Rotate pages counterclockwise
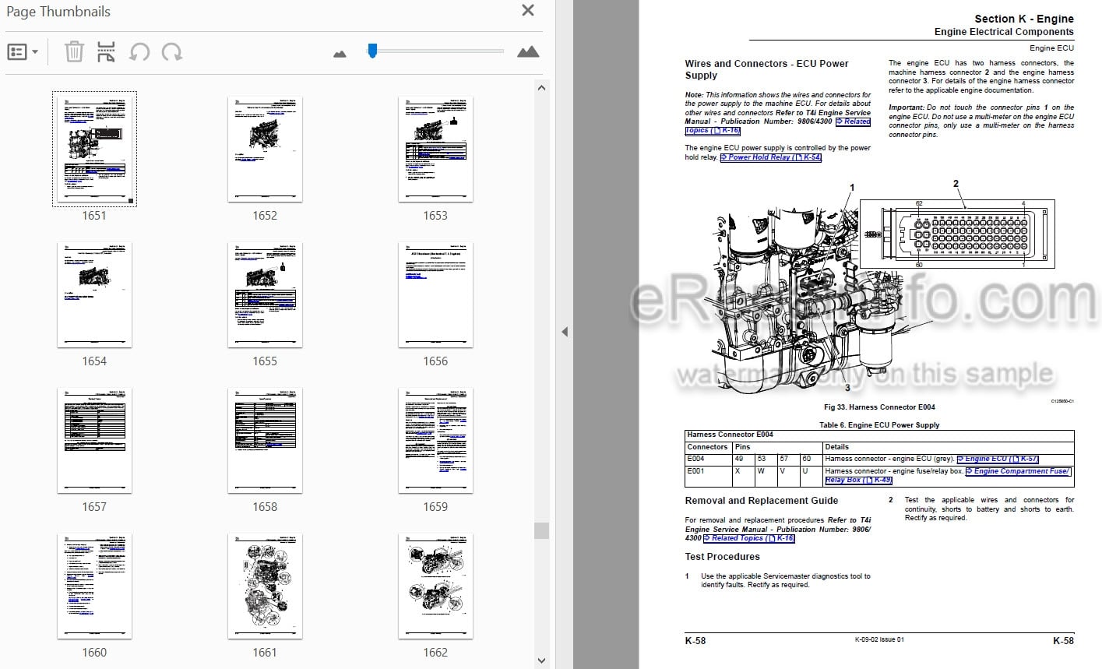This screenshot has height=669, width=1102. pos(139,52)
